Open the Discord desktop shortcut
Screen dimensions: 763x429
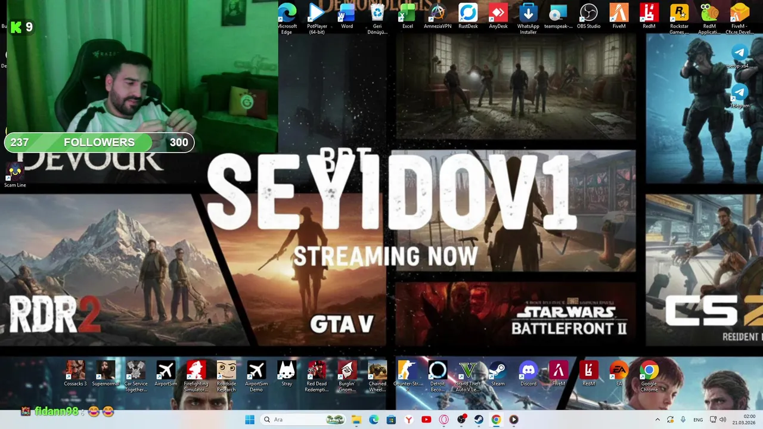[528, 374]
